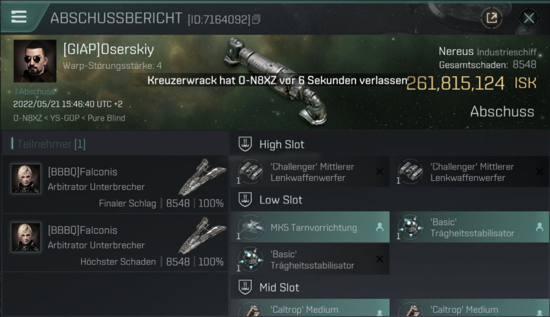Screen dimensions: 550x317
Task: Open the Teilnehmer [1] tab
Action: [50, 144]
